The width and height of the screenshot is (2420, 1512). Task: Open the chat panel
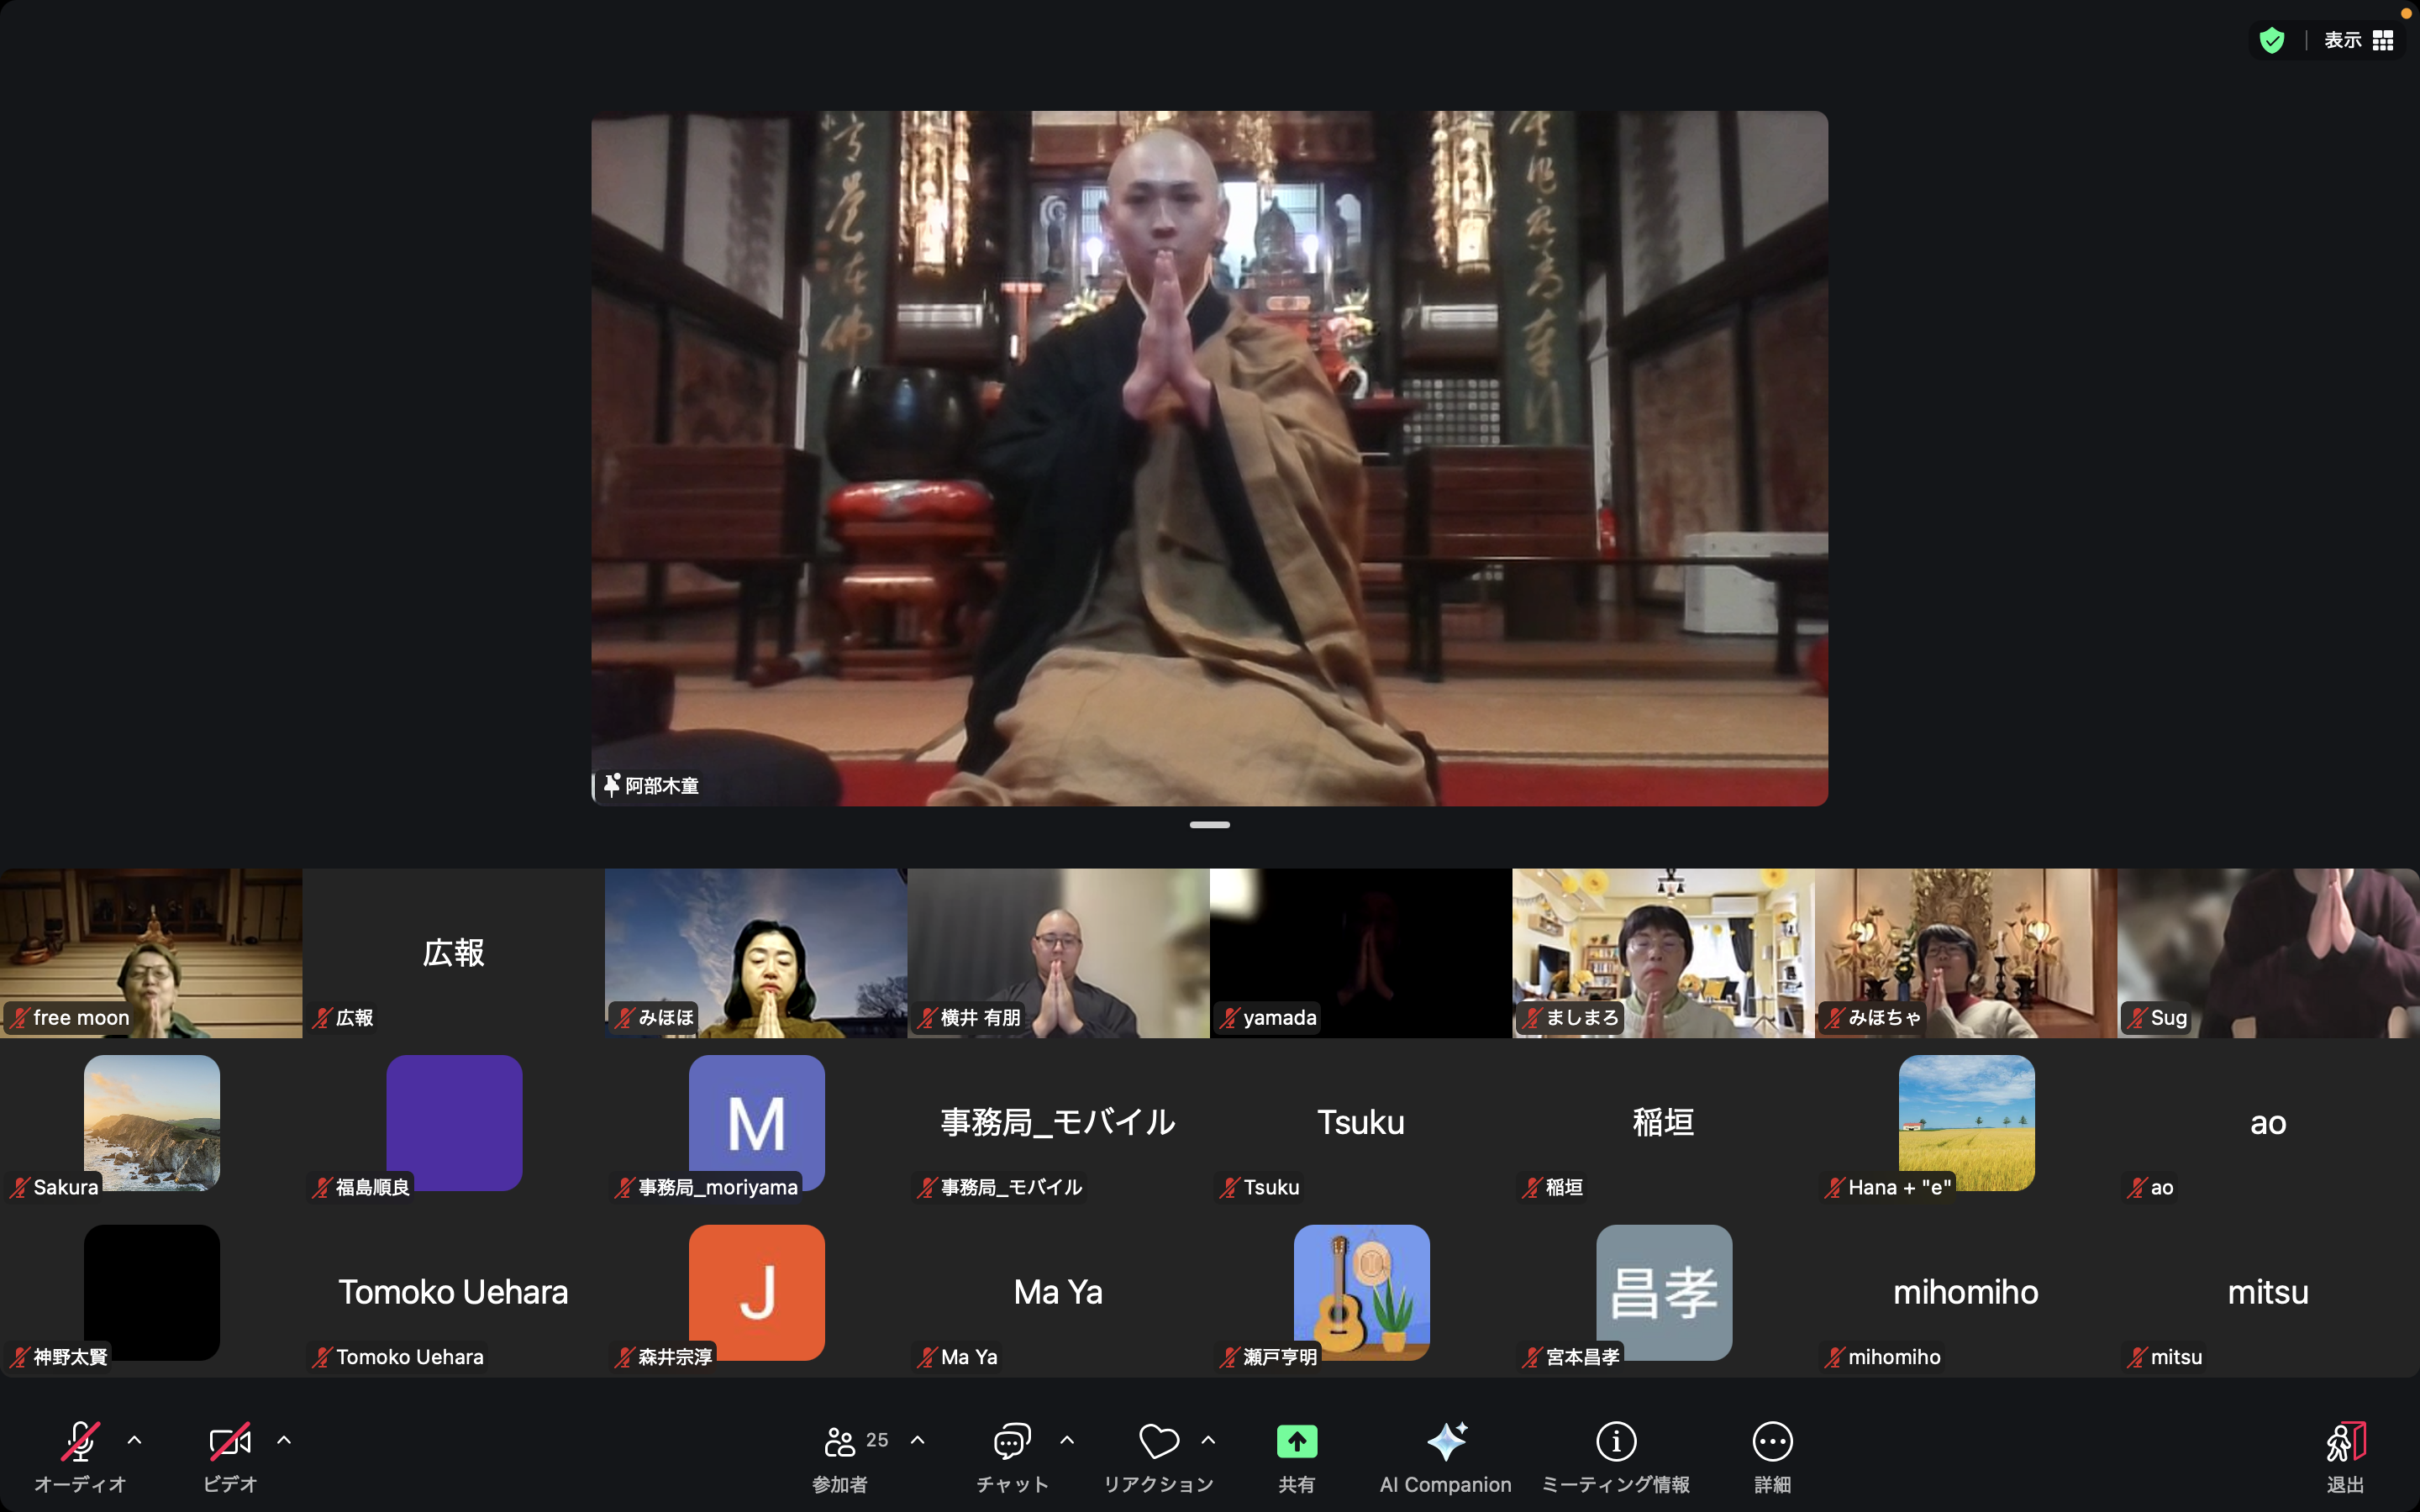point(1012,1441)
